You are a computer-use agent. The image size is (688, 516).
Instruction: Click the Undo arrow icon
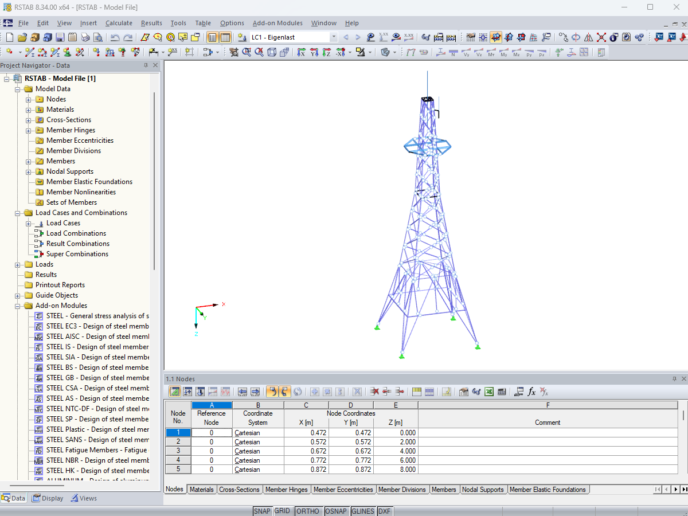coord(115,37)
